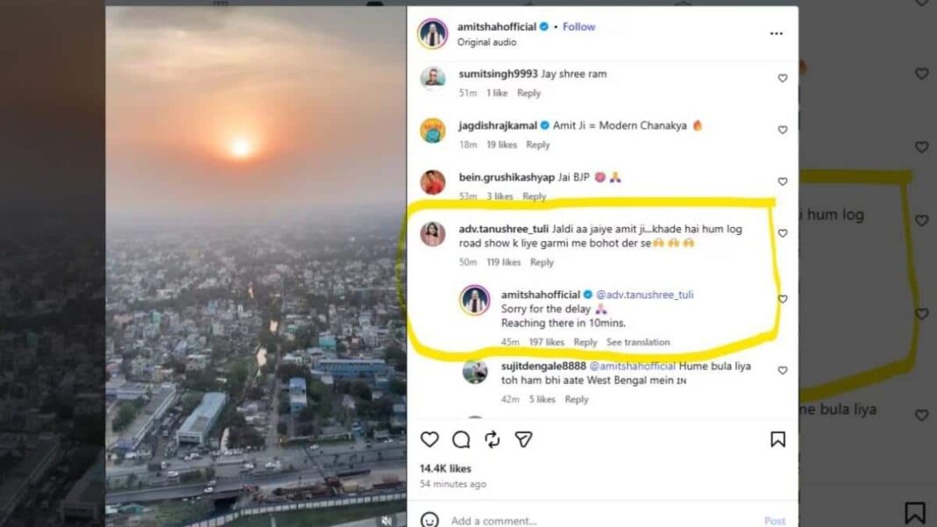
Task: Like adv.tanushree_tuli's comment heart
Action: pyautogui.click(x=783, y=233)
